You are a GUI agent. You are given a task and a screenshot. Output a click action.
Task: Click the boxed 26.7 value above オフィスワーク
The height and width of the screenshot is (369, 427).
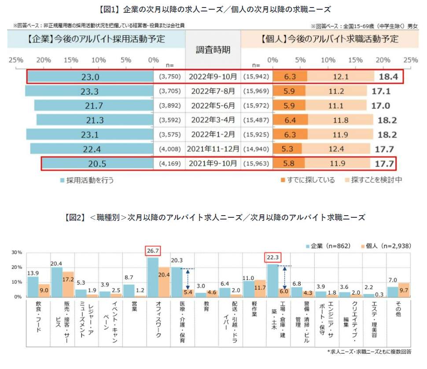click(x=152, y=251)
